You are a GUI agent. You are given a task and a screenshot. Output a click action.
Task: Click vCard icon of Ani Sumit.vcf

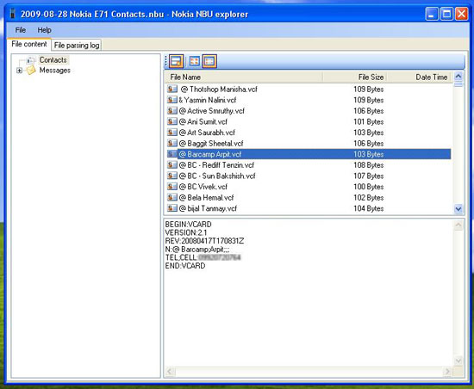click(x=172, y=121)
